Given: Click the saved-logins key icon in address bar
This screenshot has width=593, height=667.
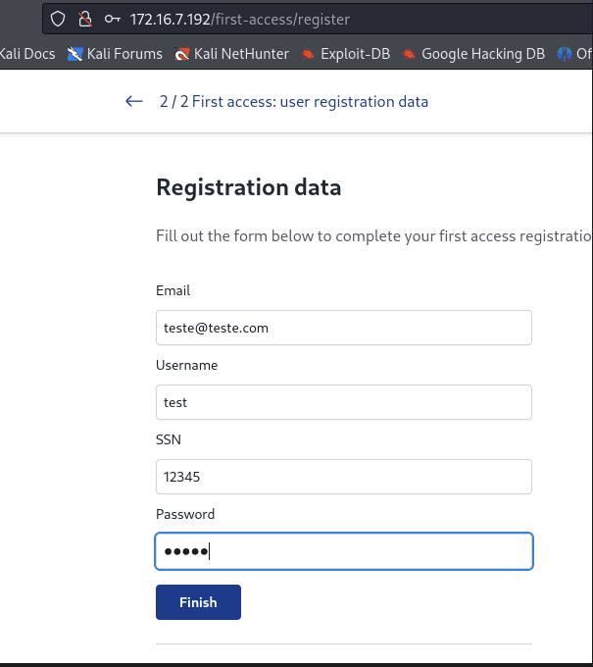Looking at the screenshot, I should [x=113, y=19].
